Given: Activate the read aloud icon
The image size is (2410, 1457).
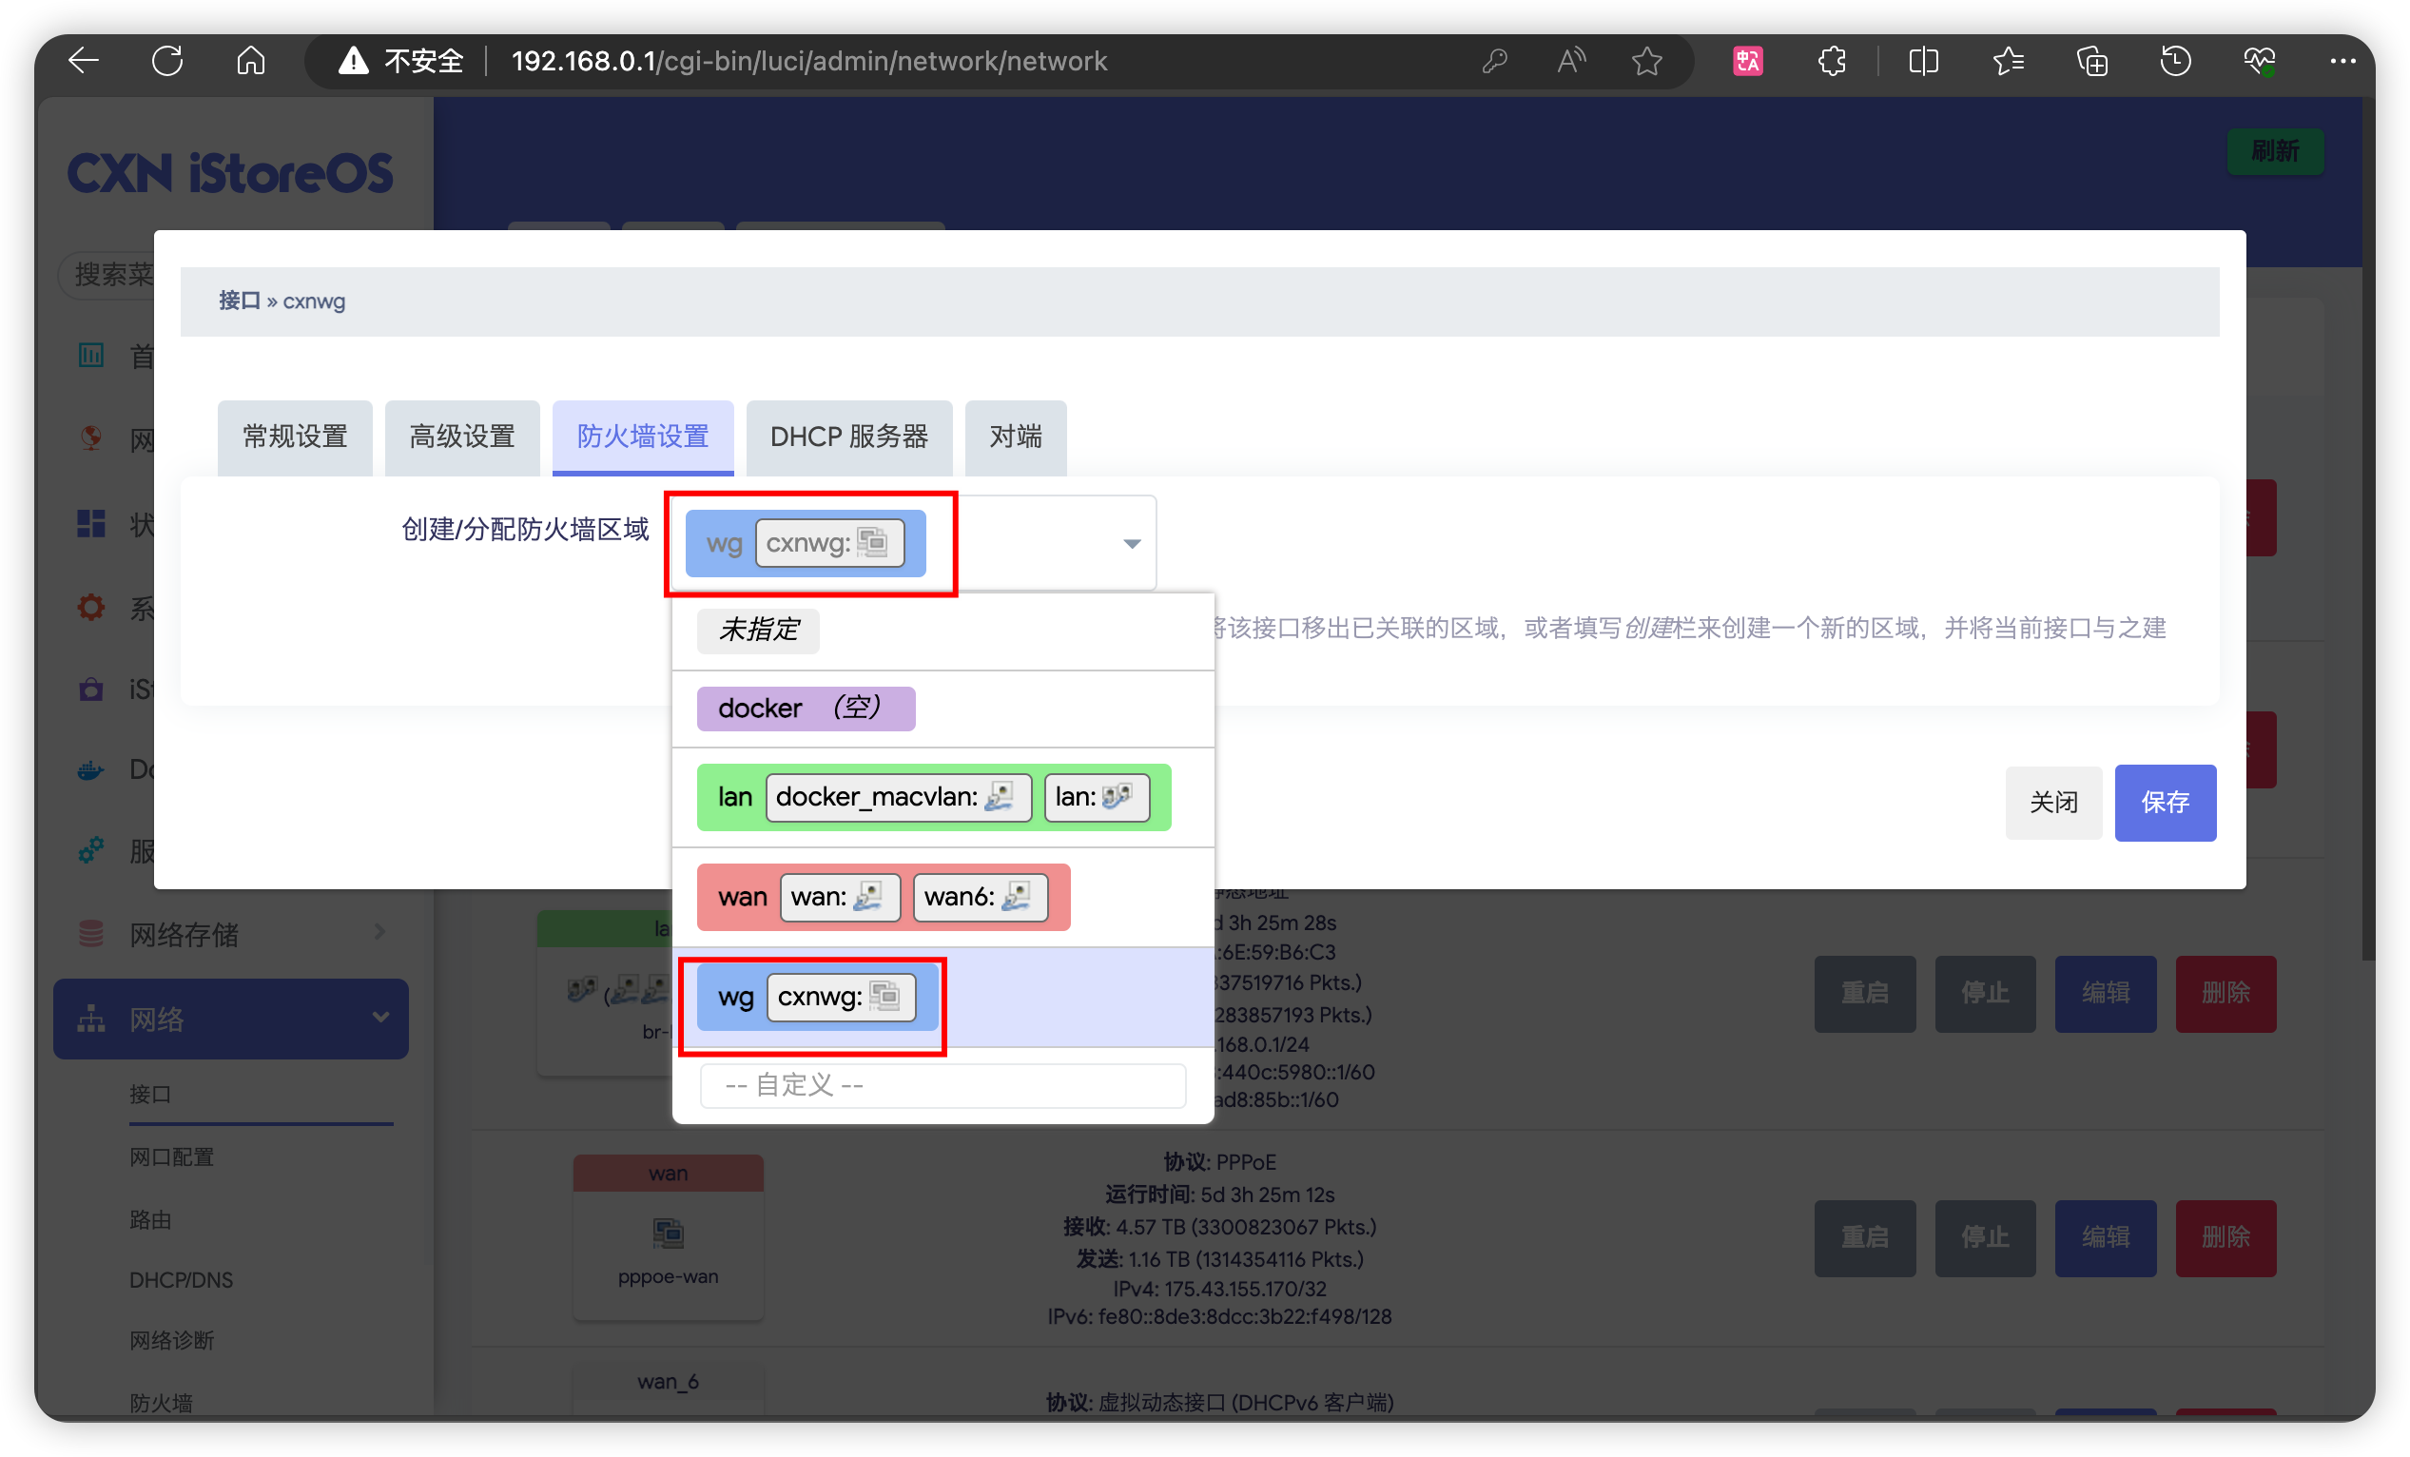Looking at the screenshot, I should tap(1571, 62).
